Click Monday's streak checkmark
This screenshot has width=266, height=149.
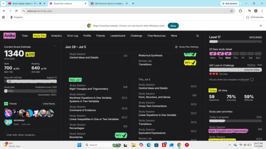[x=213, y=54]
